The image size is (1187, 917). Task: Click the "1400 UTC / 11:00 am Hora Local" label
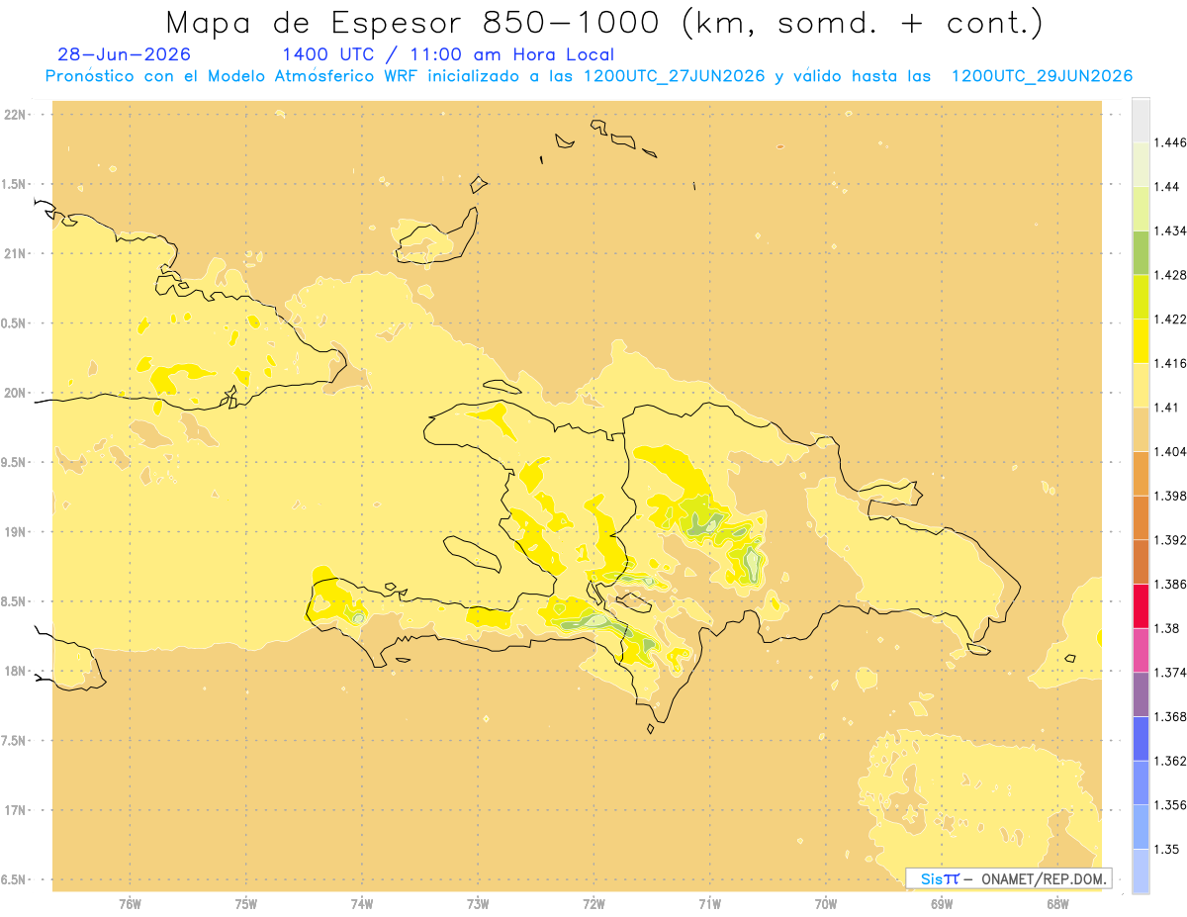[448, 54]
